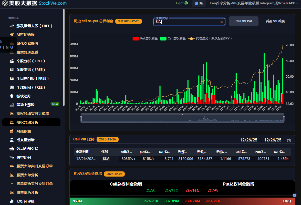The height and width of the screenshot is (205, 301).
Task: Click the 股票暗池分析 bar chart icon
Action: click(x=12, y=192)
